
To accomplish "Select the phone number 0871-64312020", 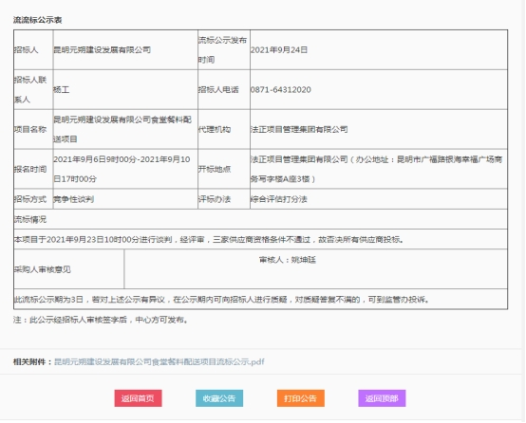I will [x=281, y=89].
